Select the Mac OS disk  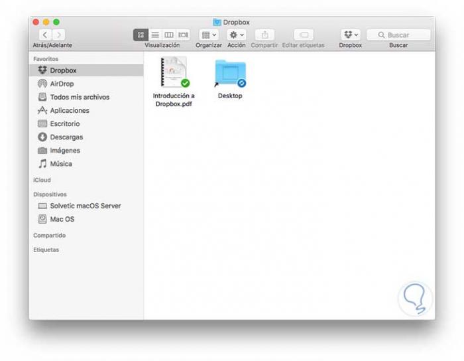coord(86,219)
